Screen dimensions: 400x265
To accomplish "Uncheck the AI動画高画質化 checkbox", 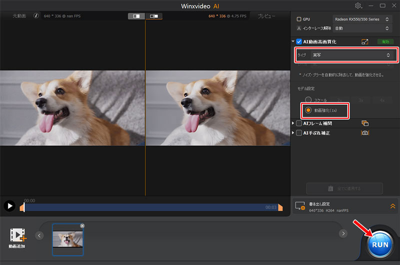I will coord(299,42).
